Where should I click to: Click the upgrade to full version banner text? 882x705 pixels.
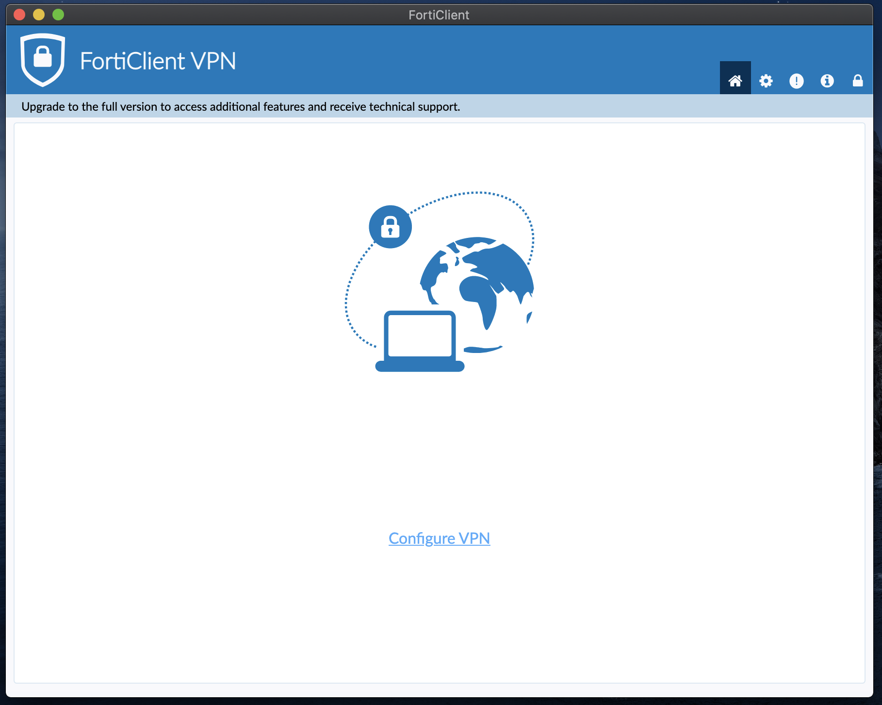(241, 106)
